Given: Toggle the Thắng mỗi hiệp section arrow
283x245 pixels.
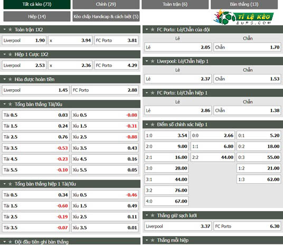Looking at the screenshot, I should tap(147, 240).
